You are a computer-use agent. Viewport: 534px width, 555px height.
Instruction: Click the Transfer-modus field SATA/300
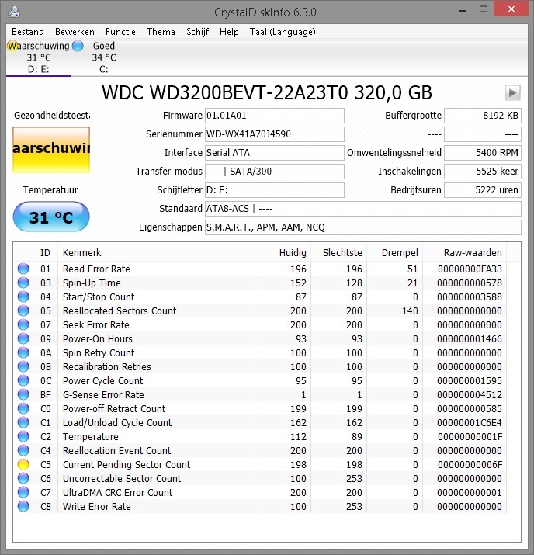pos(275,172)
